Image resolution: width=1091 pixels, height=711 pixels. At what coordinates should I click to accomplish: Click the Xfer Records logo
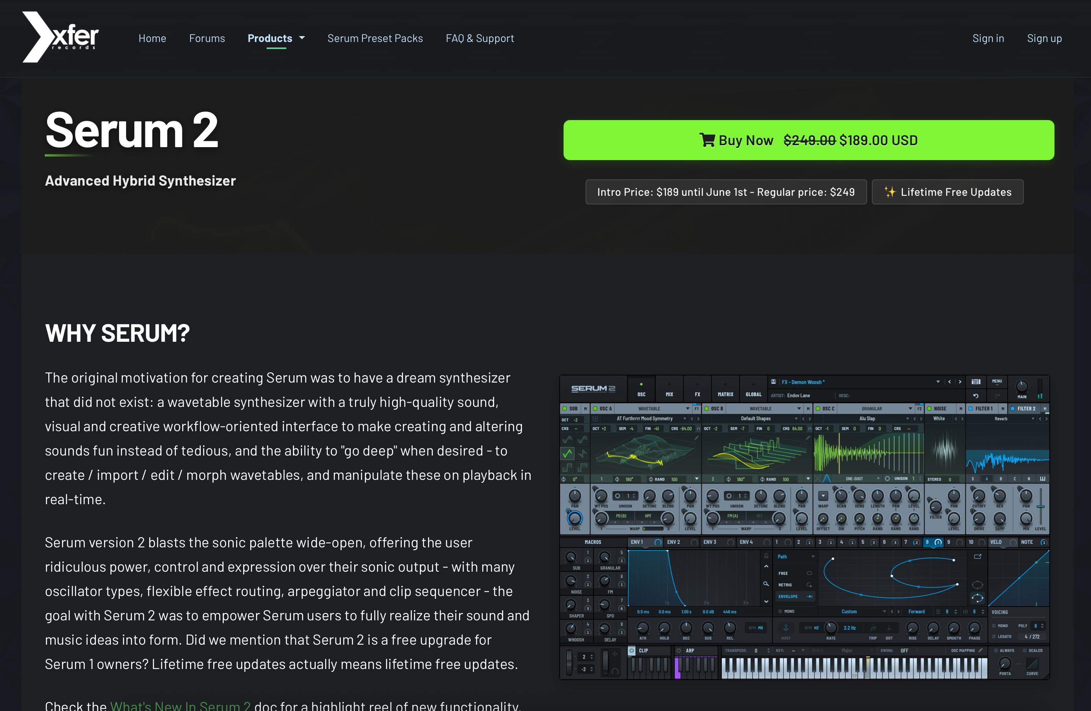tap(60, 37)
